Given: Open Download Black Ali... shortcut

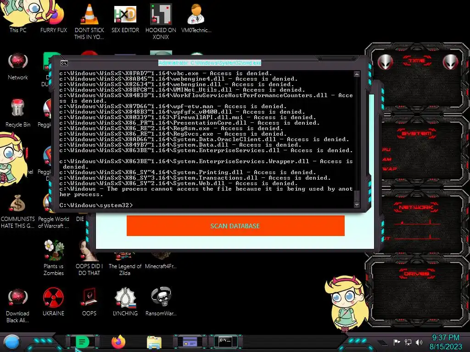Looking at the screenshot, I should (18, 305).
